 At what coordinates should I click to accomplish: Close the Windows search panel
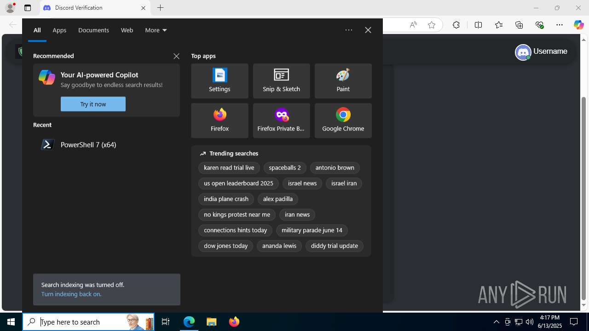pyautogui.click(x=368, y=30)
